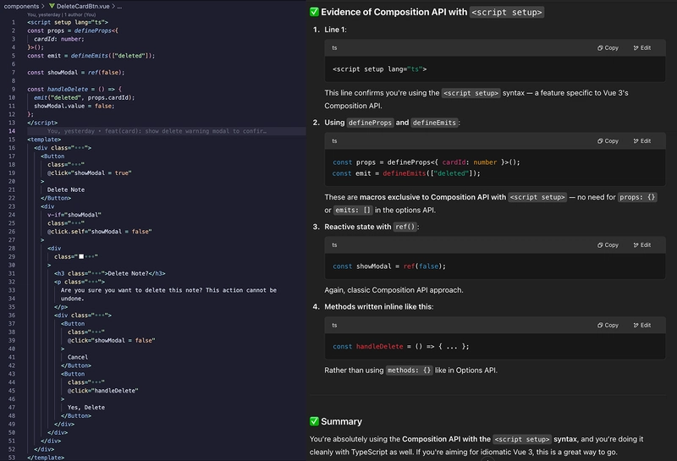Click inline code 'emits: []' in response
This screenshot has width=677, height=461.
click(353, 211)
